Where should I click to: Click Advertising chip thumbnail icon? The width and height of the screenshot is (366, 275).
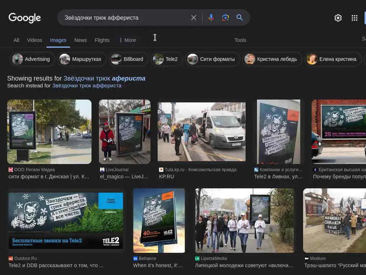tap(18, 59)
